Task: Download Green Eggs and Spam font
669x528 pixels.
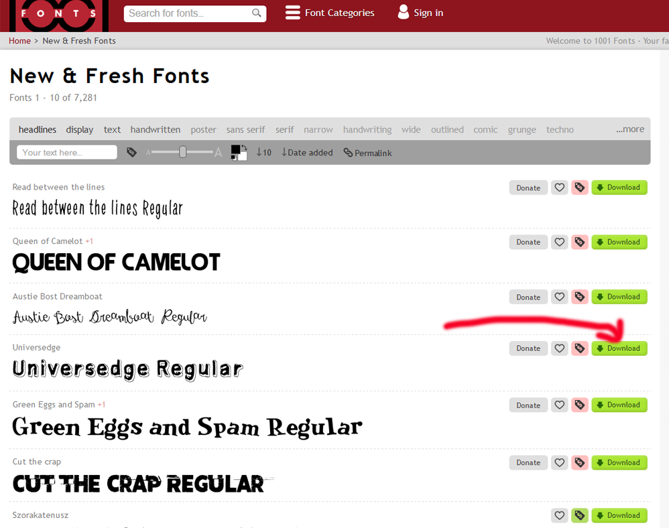Action: pyautogui.click(x=619, y=405)
